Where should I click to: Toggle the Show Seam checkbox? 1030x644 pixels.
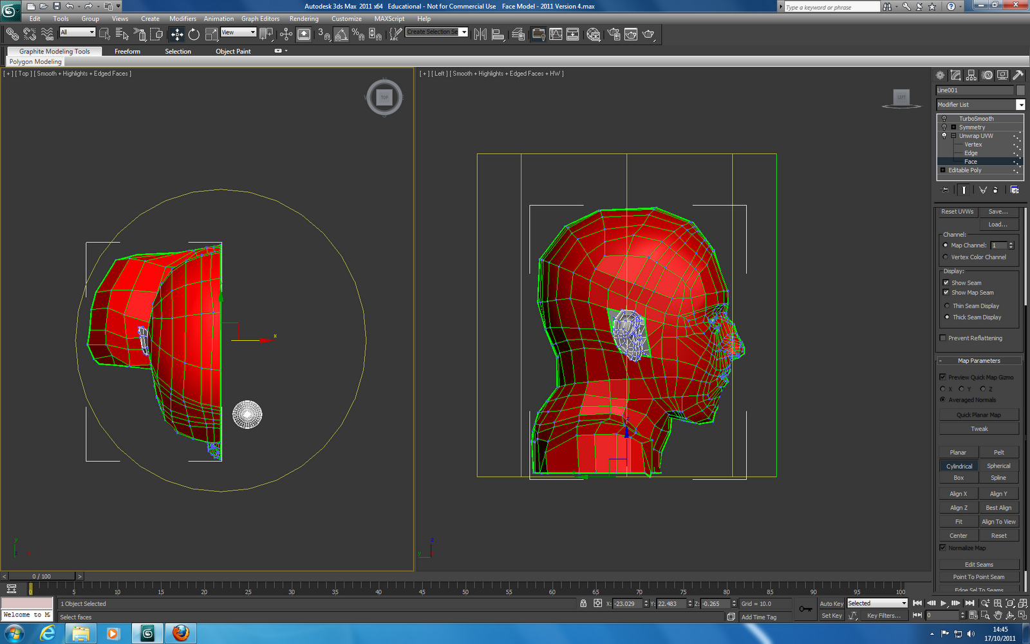click(x=944, y=282)
